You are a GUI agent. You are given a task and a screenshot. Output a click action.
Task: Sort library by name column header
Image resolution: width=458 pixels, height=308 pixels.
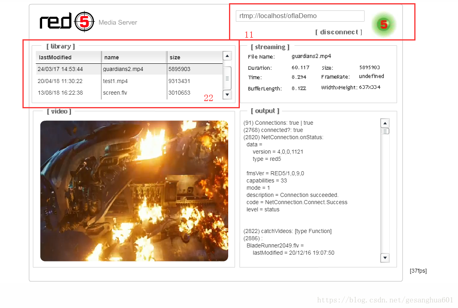coord(134,57)
